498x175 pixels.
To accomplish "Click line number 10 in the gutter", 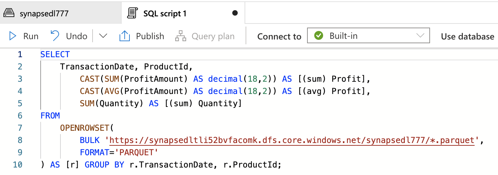I will coord(17,165).
